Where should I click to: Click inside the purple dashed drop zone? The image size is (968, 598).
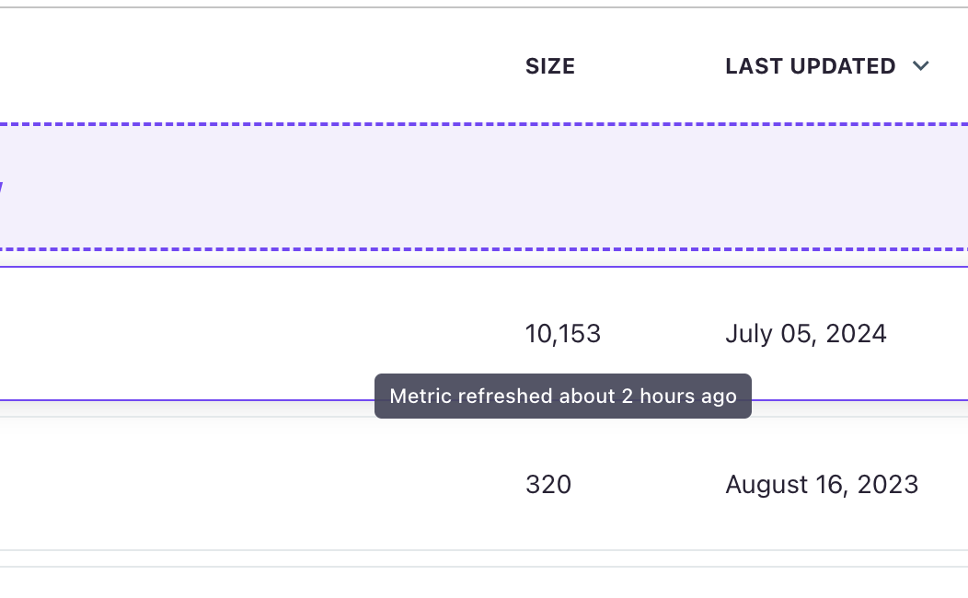point(484,187)
